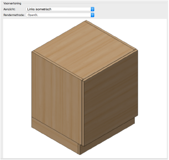The height and width of the screenshot is (160, 169).
Task: Click the blue arrow button of the Aanzicht dropdown
Action: click(93, 9)
